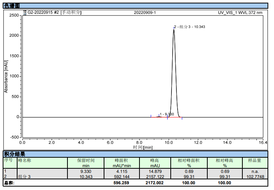Click the 时间 [min] axis title

click(143, 147)
